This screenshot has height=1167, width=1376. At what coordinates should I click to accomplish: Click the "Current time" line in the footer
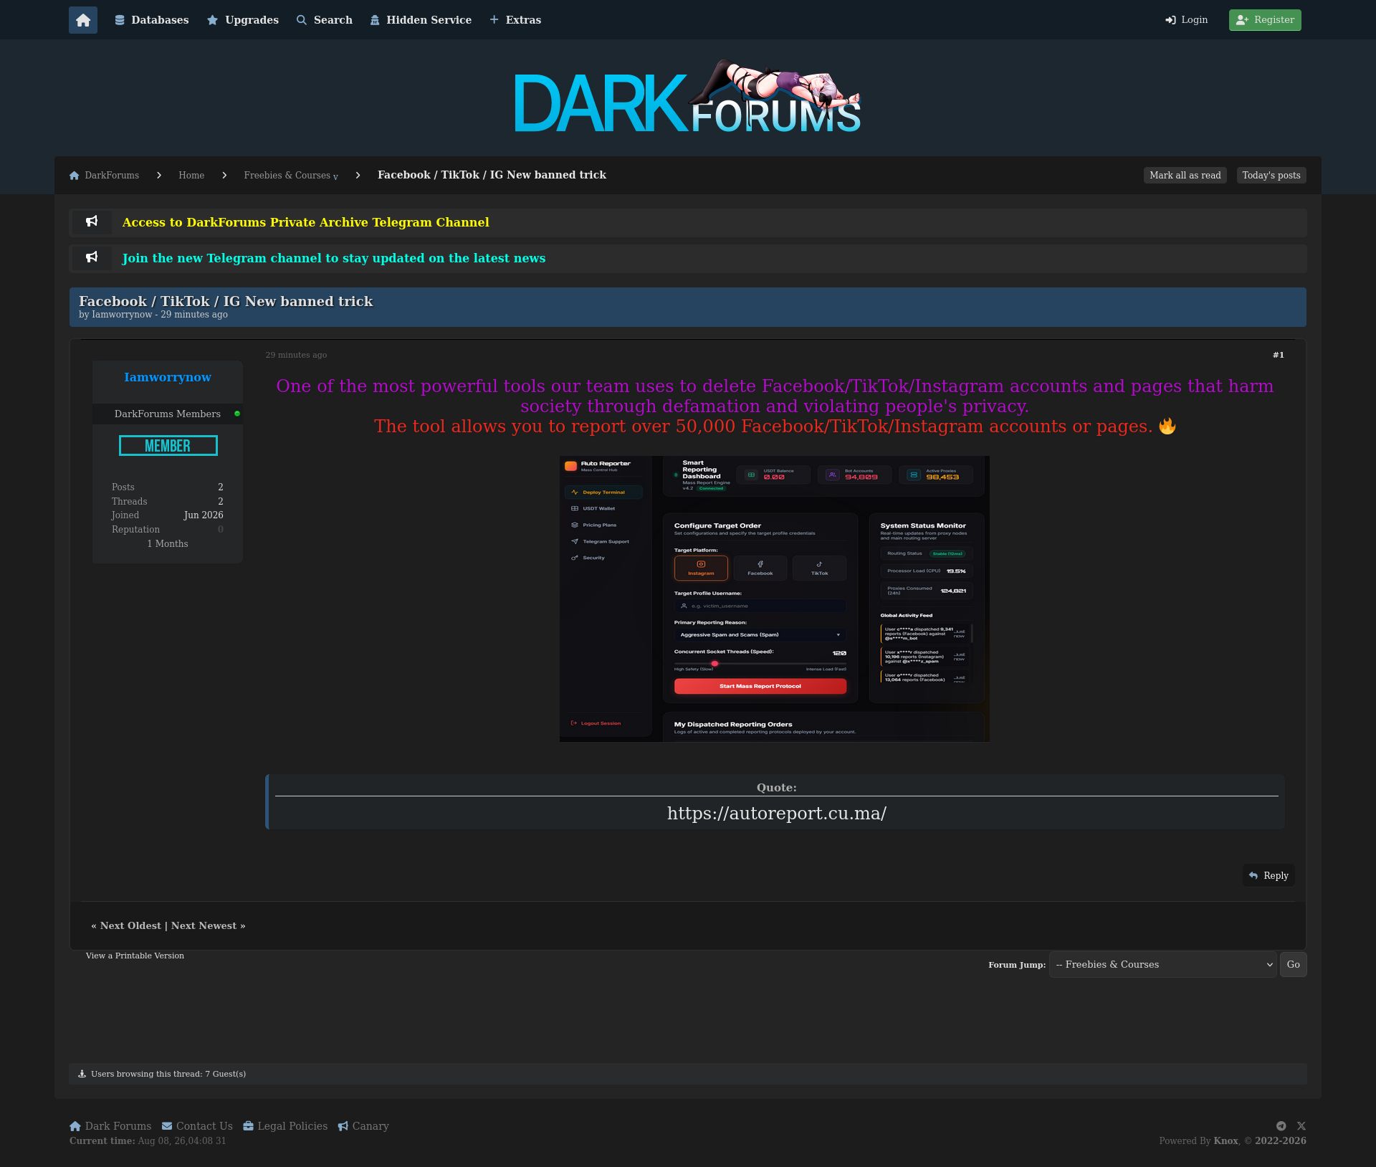(x=148, y=1141)
